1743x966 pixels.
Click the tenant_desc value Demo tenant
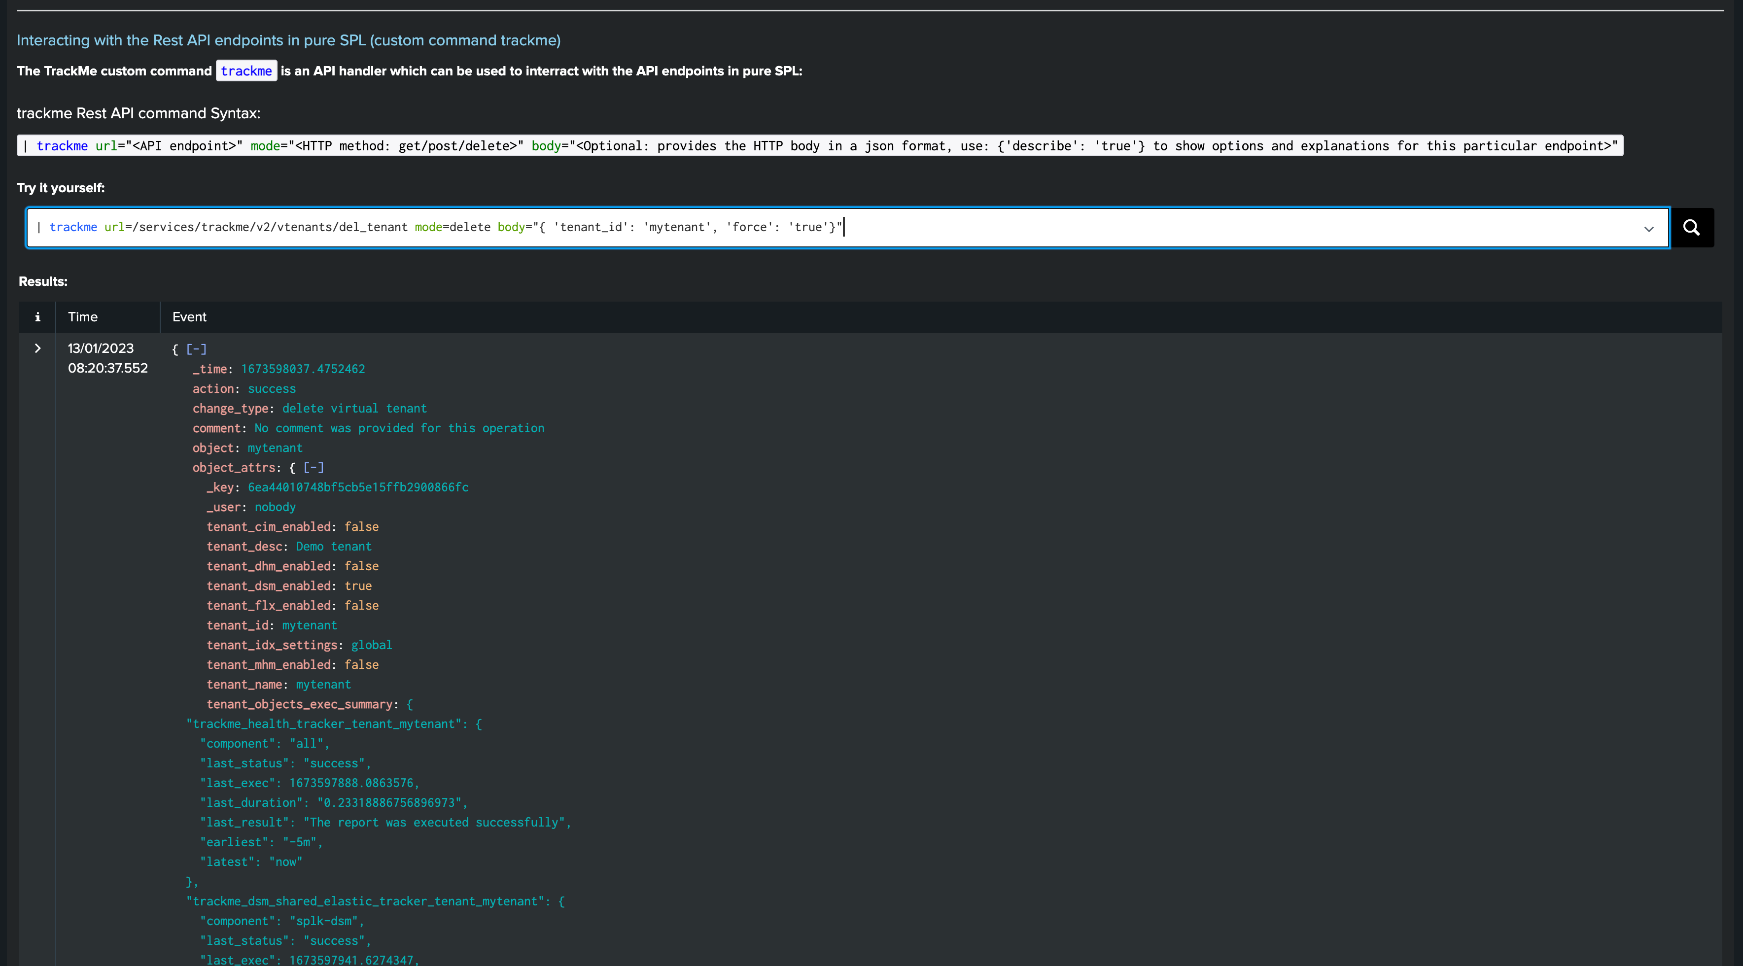click(x=334, y=547)
